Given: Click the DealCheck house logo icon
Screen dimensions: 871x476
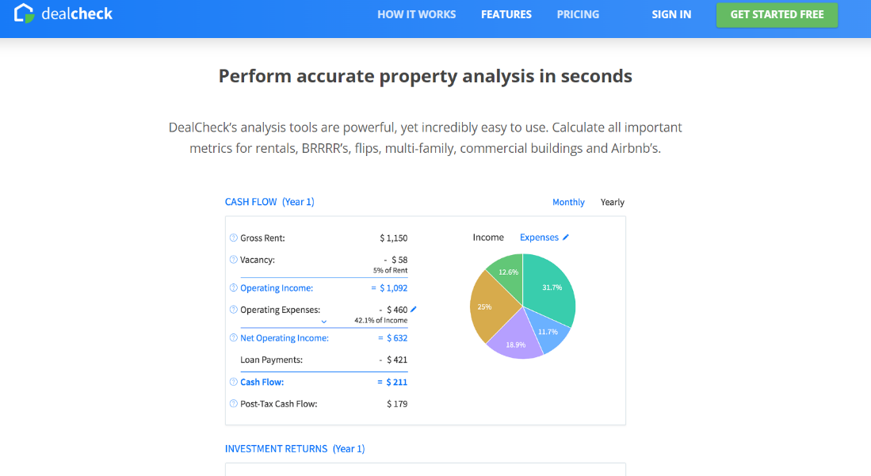Looking at the screenshot, I should click(x=24, y=13).
